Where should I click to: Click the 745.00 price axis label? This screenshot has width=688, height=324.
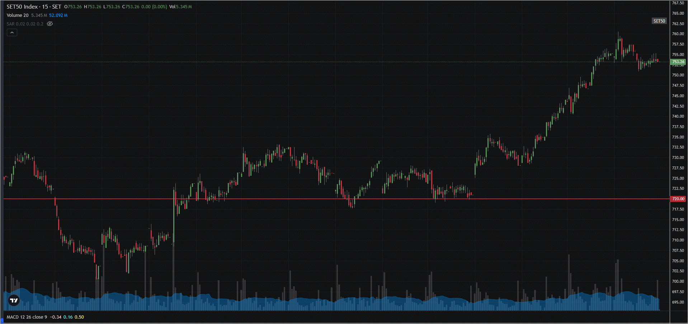click(x=678, y=96)
